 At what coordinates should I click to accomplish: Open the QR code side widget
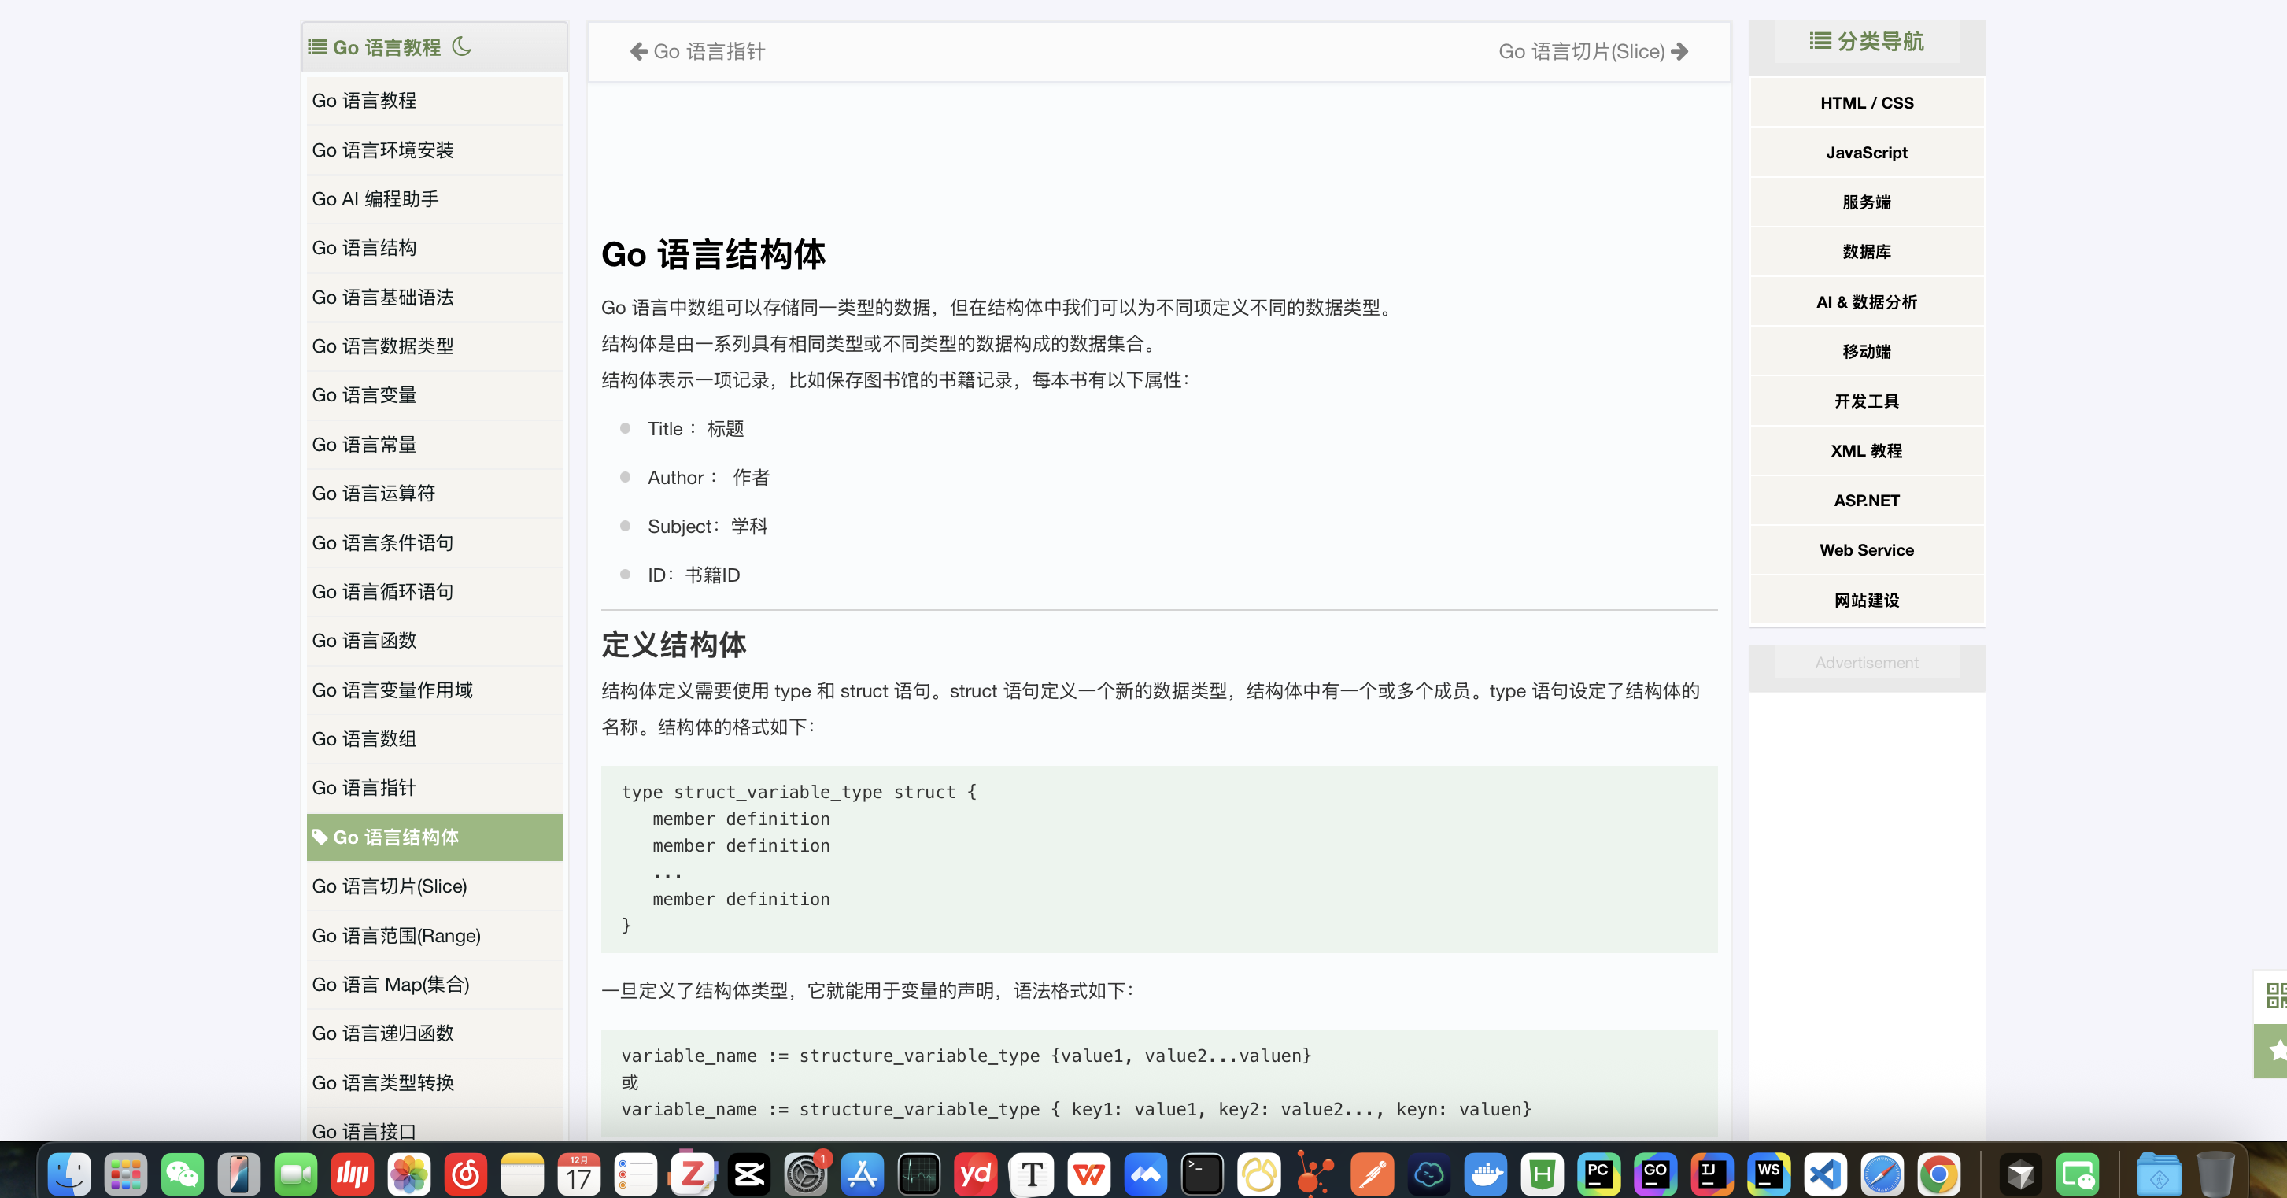(x=2275, y=996)
